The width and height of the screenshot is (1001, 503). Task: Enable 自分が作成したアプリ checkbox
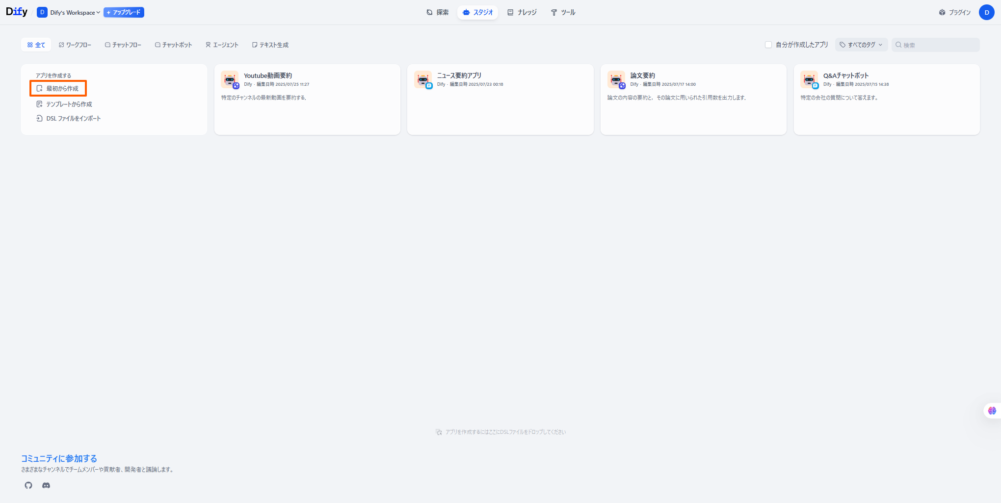(768, 45)
